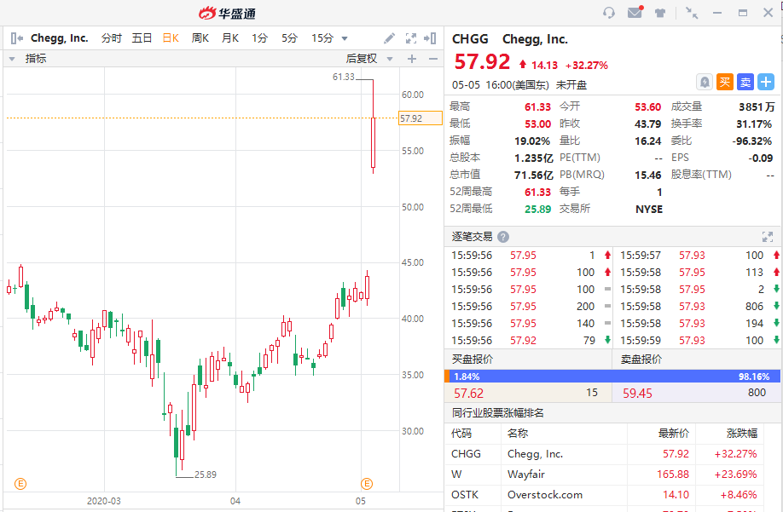The width and height of the screenshot is (783, 512).
Task: Add CHGG to watchlist plus button
Action: (x=766, y=82)
